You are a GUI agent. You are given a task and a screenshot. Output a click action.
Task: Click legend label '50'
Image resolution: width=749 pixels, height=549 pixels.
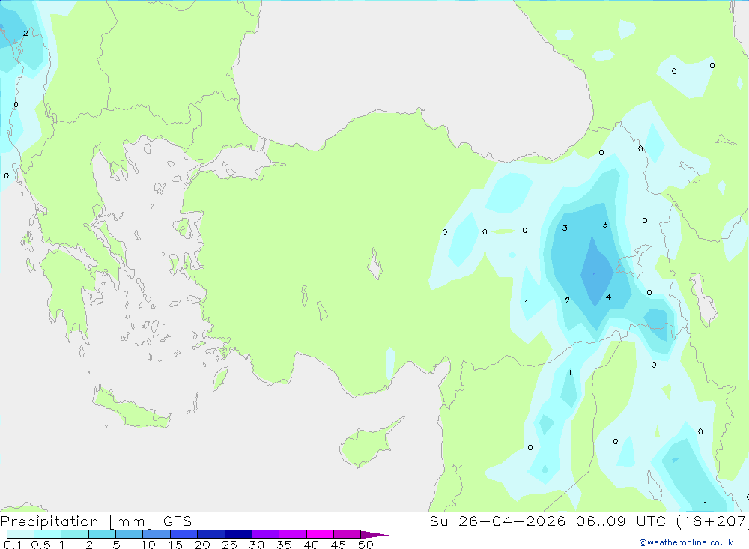click(x=366, y=545)
